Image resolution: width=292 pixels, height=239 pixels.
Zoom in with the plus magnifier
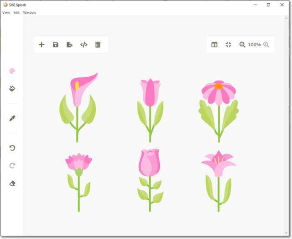pyautogui.click(x=266, y=45)
